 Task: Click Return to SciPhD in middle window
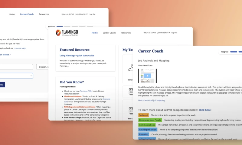pos(149,33)
